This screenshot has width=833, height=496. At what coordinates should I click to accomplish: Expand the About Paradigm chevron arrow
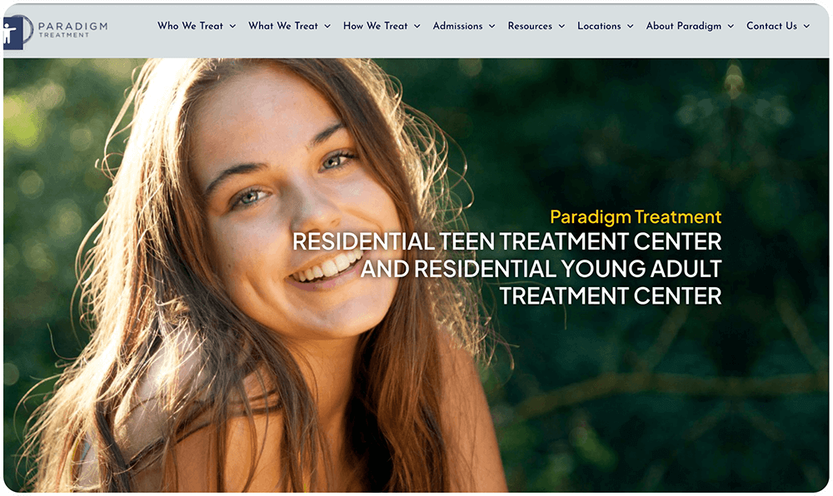coord(731,26)
